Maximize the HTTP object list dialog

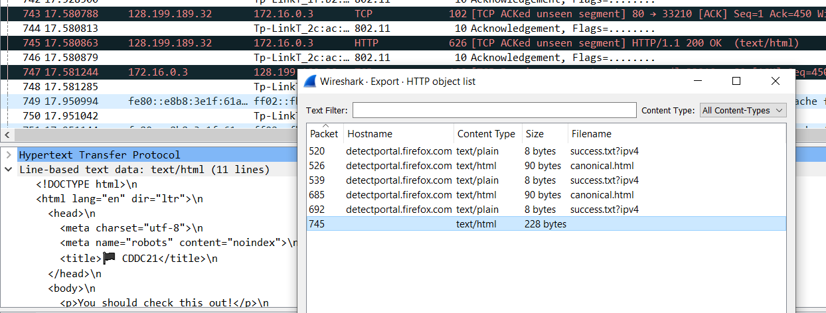point(736,81)
